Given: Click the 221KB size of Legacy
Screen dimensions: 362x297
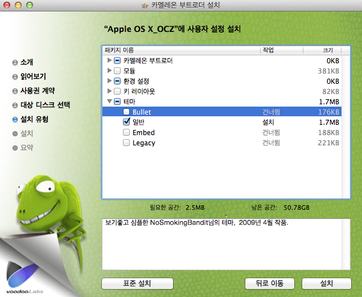Looking at the screenshot, I should point(328,143).
